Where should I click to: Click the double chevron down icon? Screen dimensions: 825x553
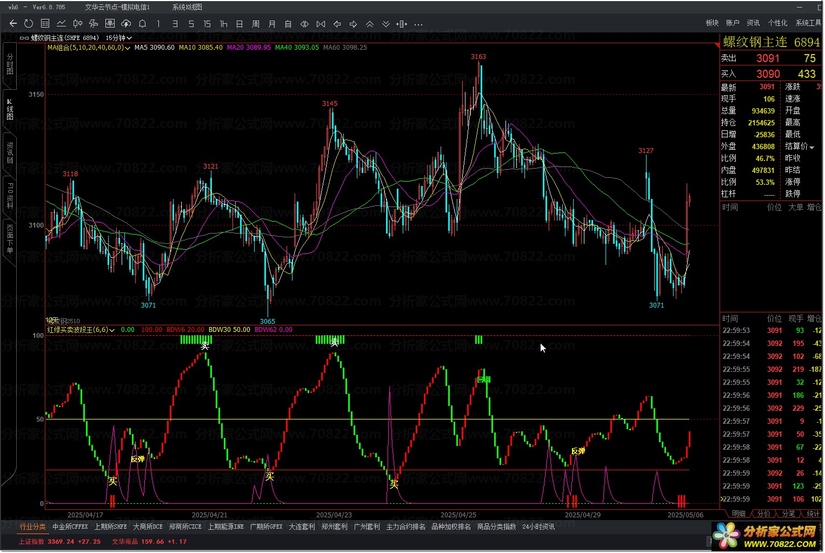[385, 24]
